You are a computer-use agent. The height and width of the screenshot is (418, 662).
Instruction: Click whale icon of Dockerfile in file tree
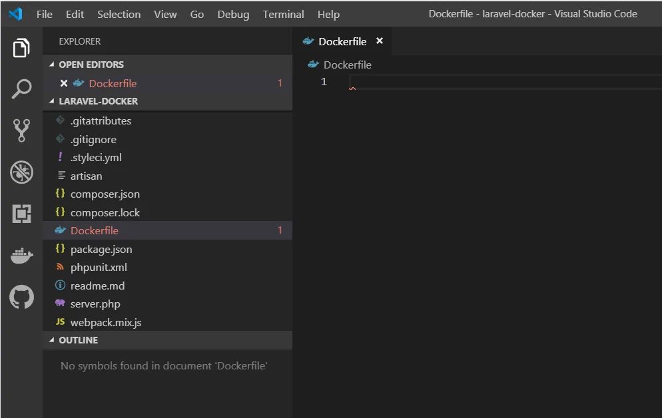pos(61,230)
